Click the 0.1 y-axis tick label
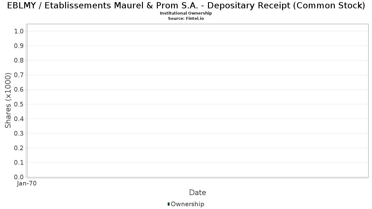Image resolution: width=372 pixels, height=209 pixels. 19,163
